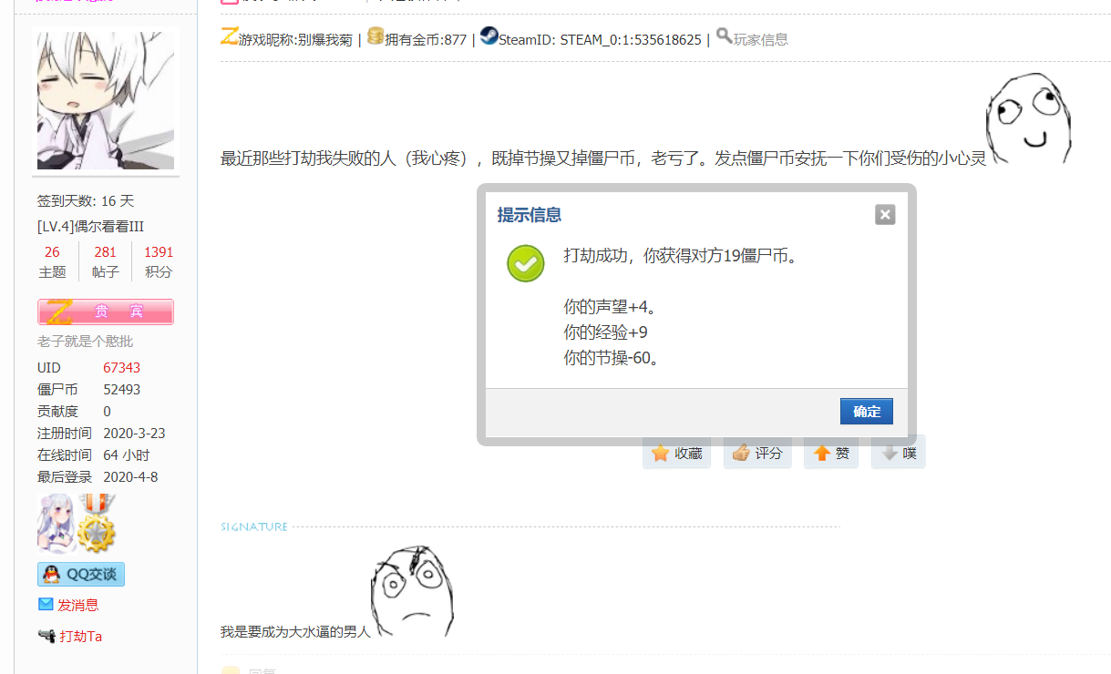Viewport: 1111px width, 674px height.
Task: Open 帖子 count link showing 281
Action: pos(105,251)
